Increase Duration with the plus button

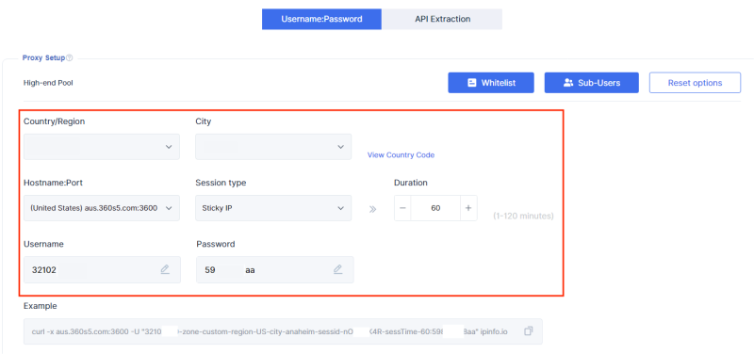pos(468,208)
